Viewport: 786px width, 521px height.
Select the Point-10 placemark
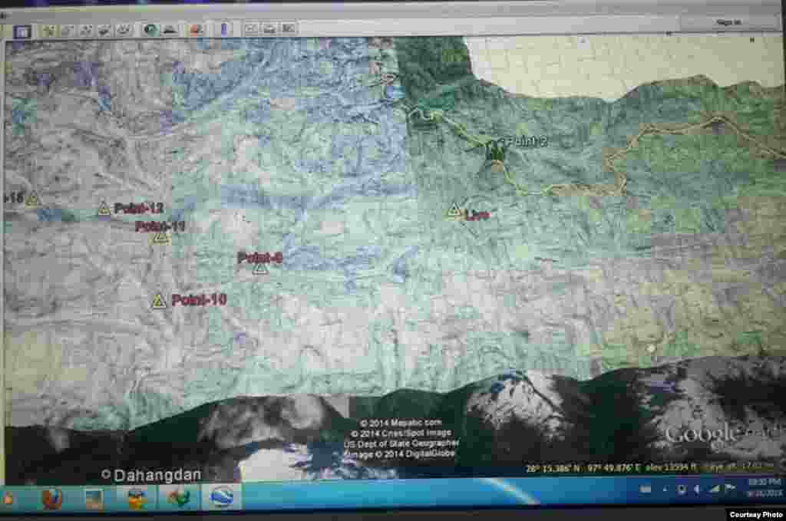point(159,302)
